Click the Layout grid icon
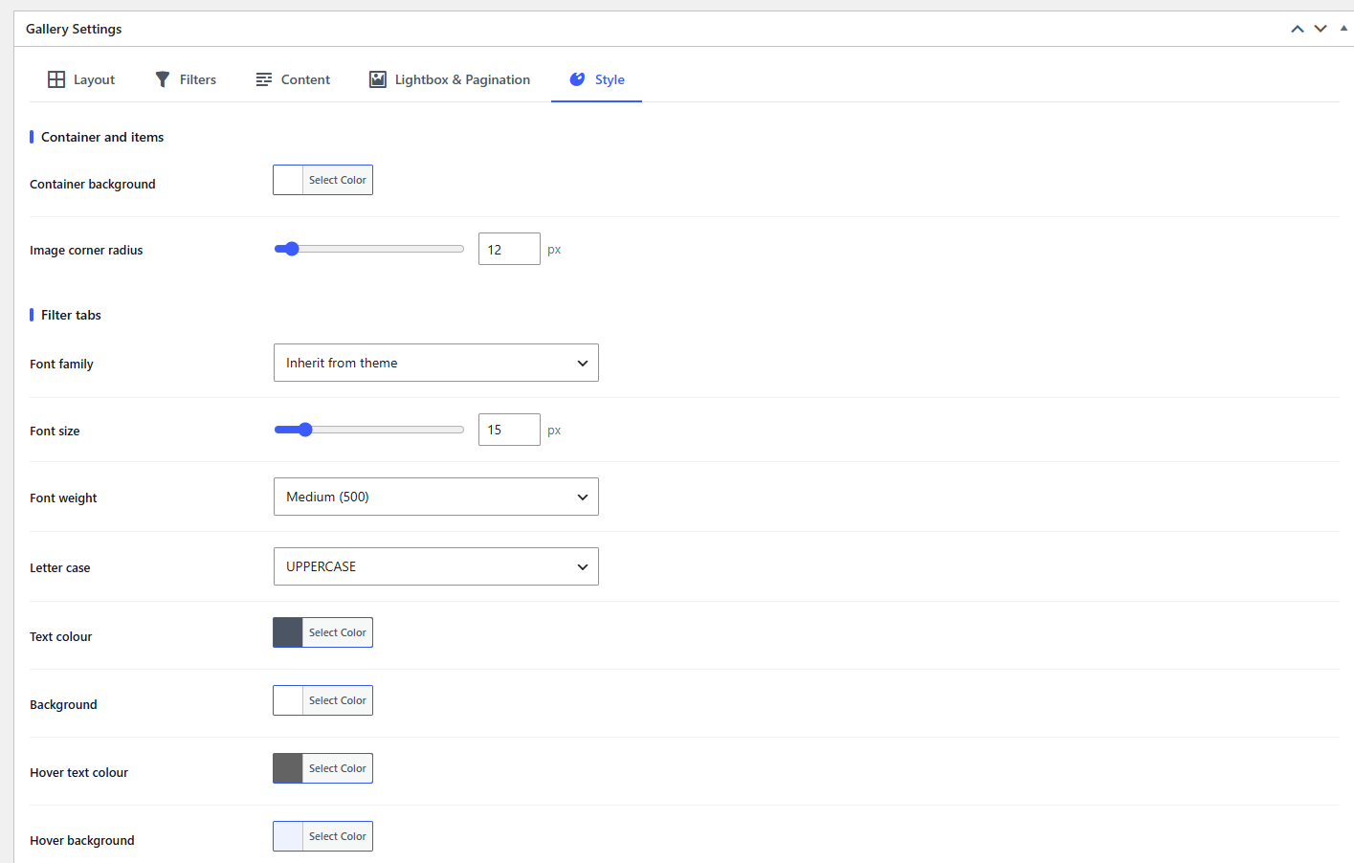This screenshot has height=863, width=1354. (x=56, y=79)
